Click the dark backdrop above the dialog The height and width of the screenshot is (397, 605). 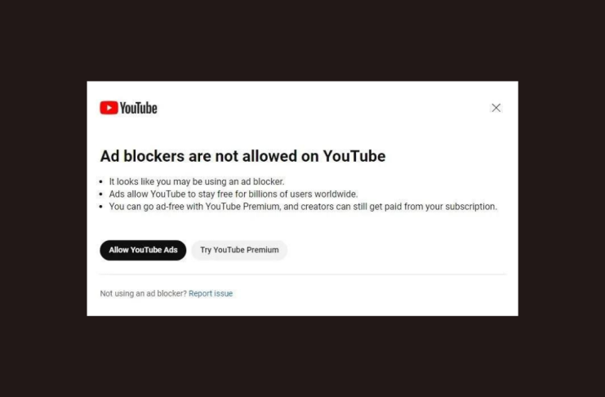point(302,40)
